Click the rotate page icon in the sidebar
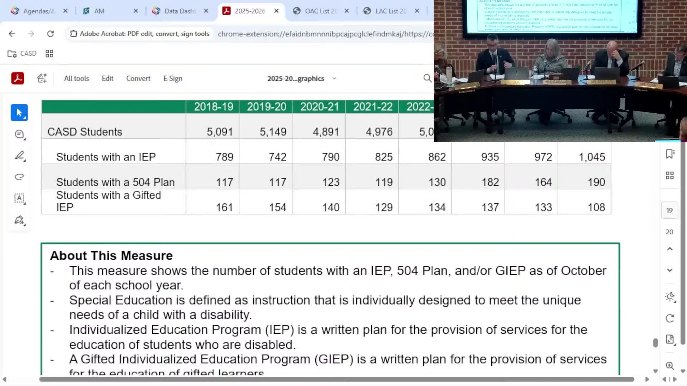The image size is (687, 386). 670,318
